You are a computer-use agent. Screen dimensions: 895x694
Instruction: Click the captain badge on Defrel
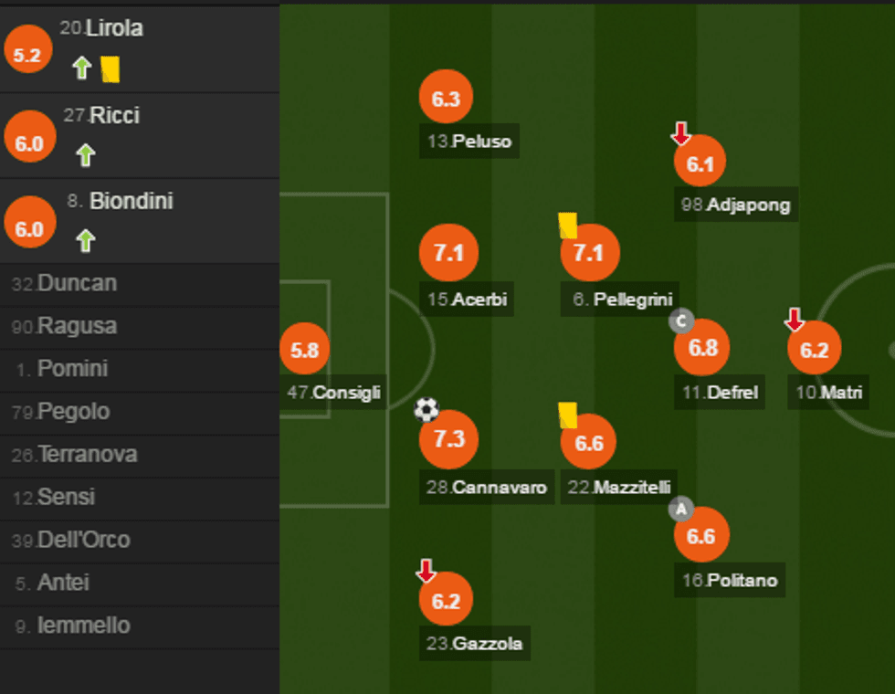(x=679, y=322)
